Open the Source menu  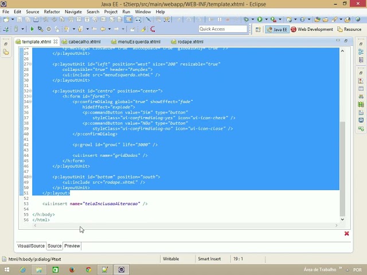pyautogui.click(x=33, y=11)
